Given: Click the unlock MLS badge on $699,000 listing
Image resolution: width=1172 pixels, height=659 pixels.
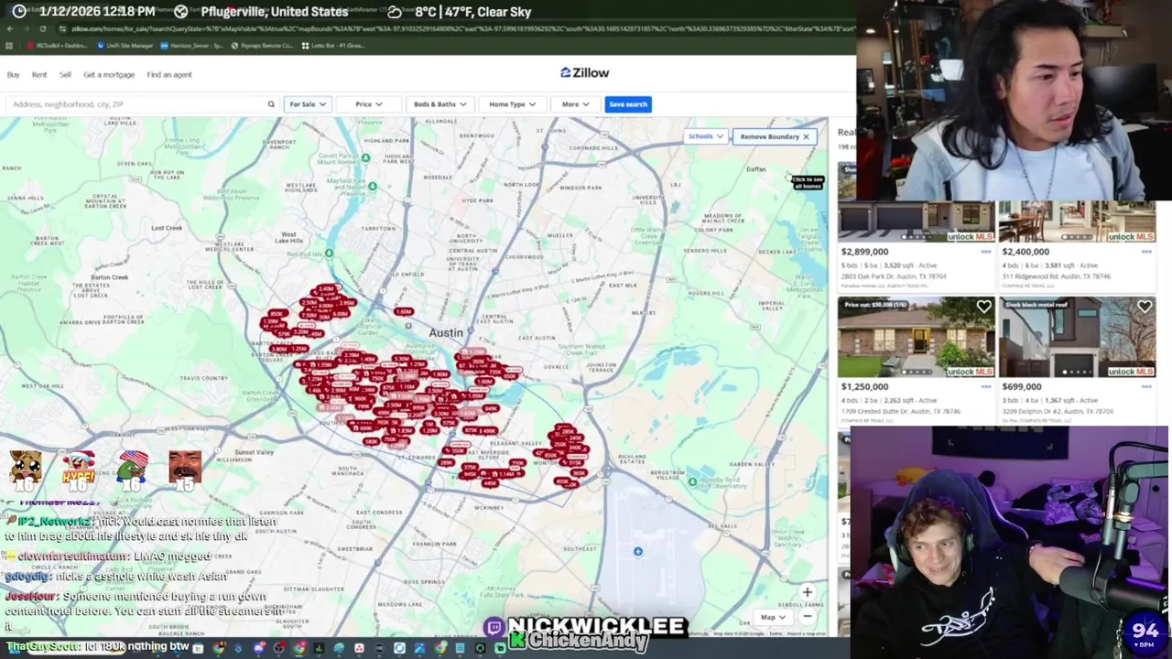Looking at the screenshot, I should tap(1130, 372).
